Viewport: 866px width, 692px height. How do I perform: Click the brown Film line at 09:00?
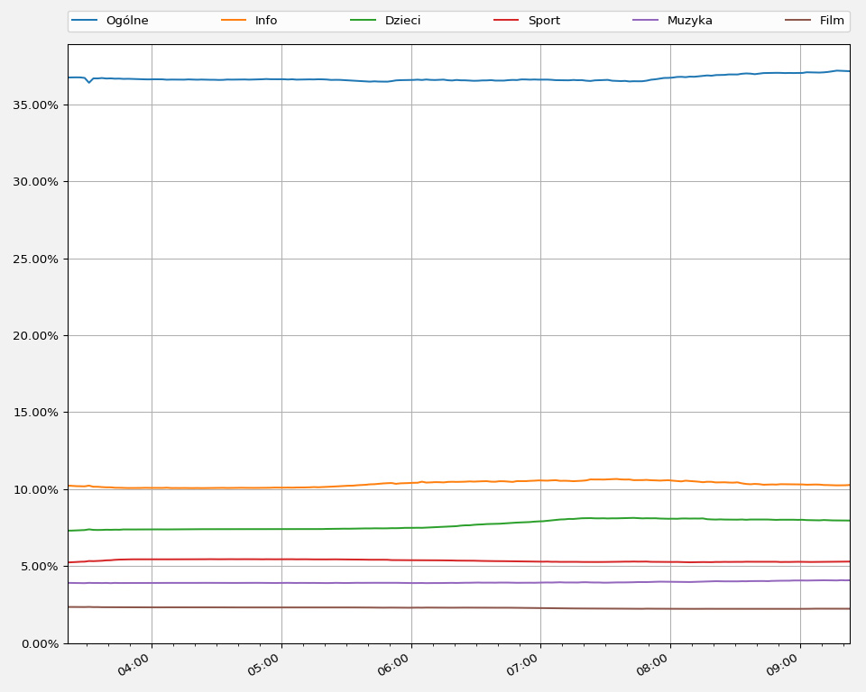point(800,609)
